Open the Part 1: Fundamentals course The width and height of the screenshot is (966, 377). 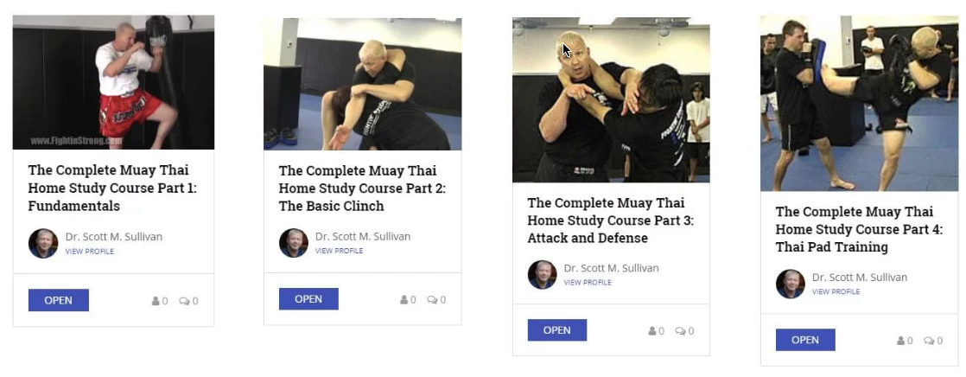pyautogui.click(x=59, y=301)
